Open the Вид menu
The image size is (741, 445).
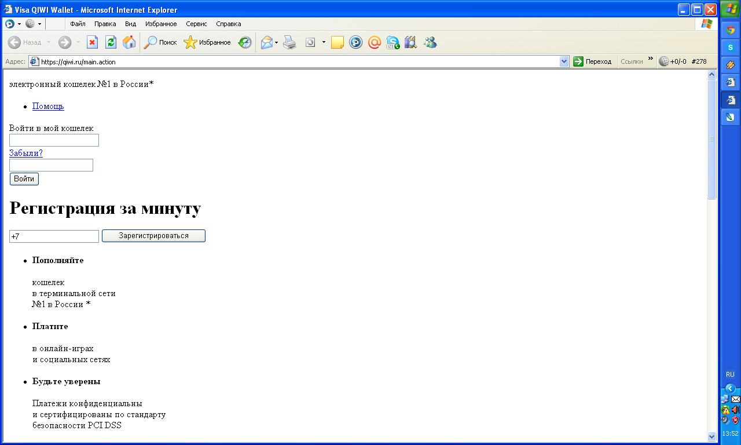(131, 24)
